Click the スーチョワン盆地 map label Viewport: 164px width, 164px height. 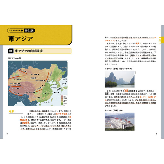30,92
